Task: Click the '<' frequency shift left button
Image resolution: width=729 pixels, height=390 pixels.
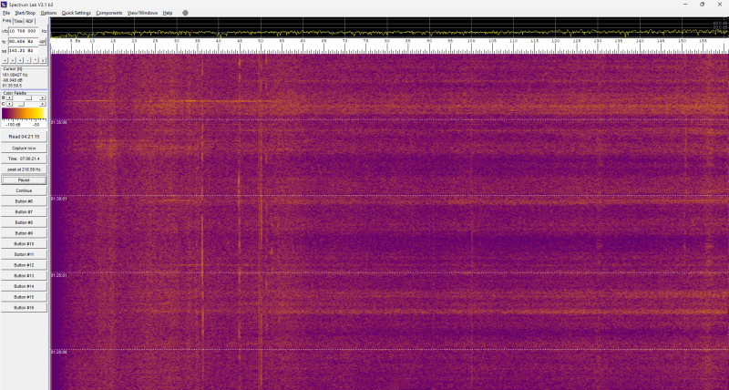Action: pos(5,60)
